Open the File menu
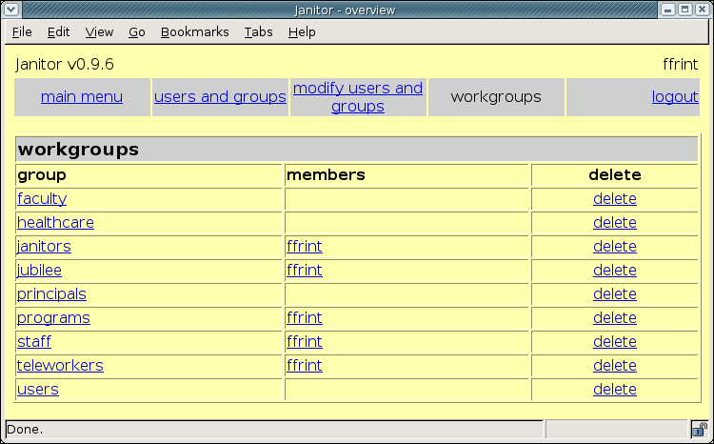Screen dimensions: 714x444 (x=22, y=31)
